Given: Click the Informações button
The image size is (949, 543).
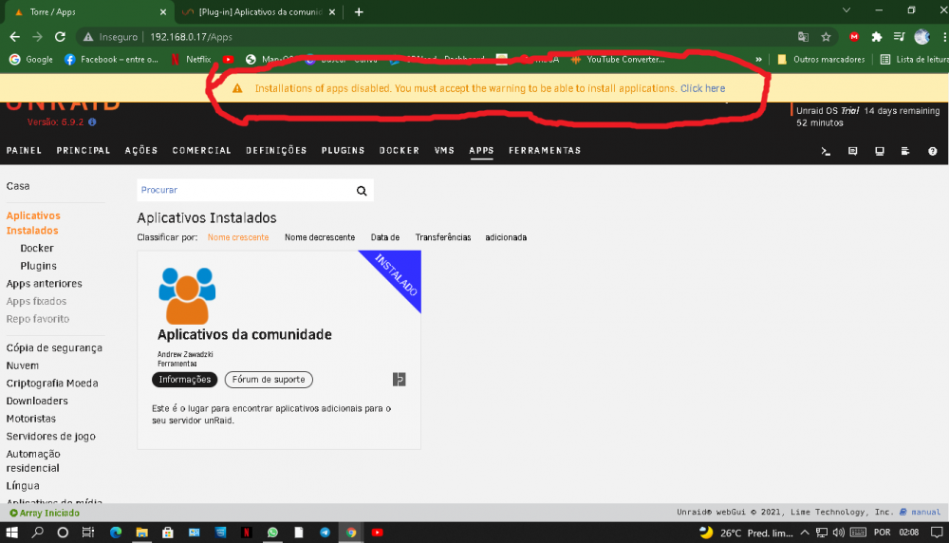Looking at the screenshot, I should pyautogui.click(x=185, y=380).
